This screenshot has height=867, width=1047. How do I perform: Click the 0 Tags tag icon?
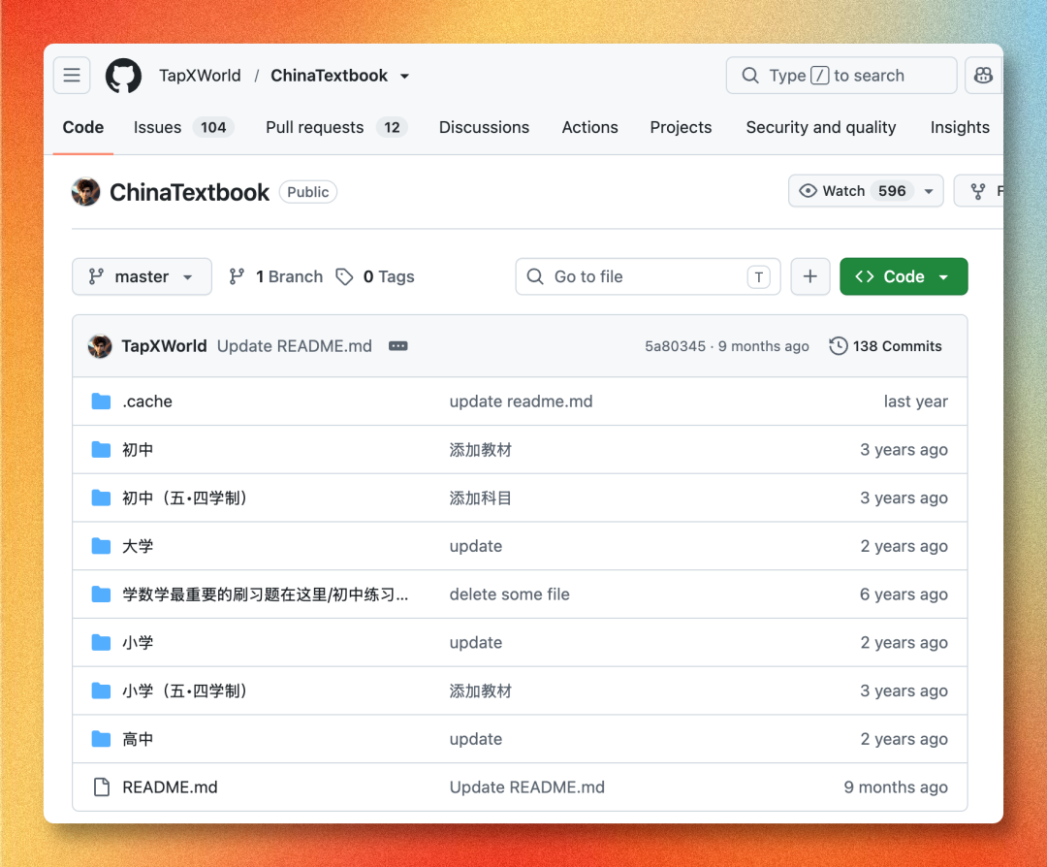(344, 276)
